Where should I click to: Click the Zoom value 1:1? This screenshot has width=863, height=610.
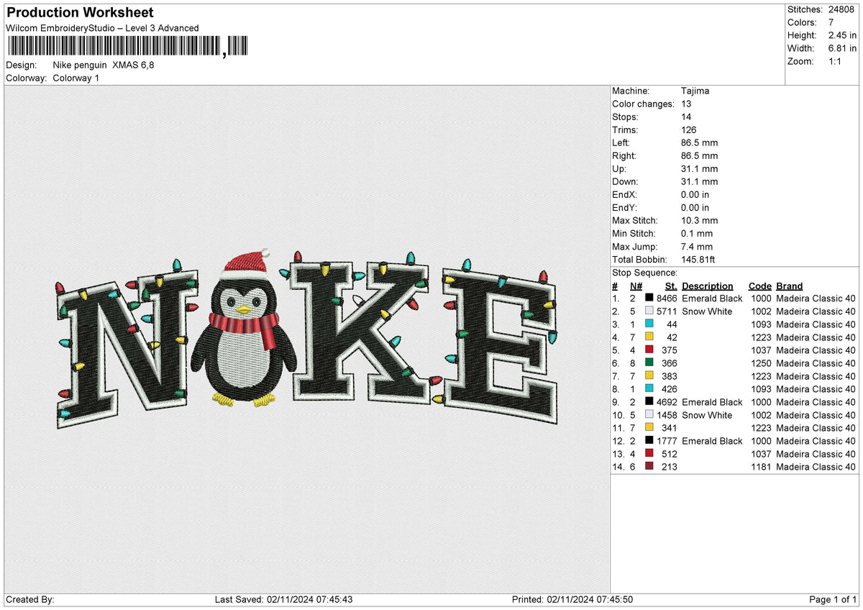836,61
